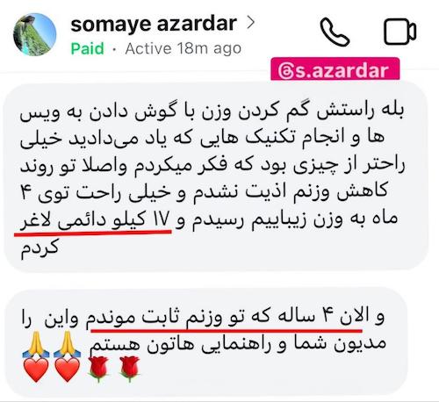Select the message starting with و الان ۴ ساله
This screenshot has width=439, height=402.
[x=206, y=343]
